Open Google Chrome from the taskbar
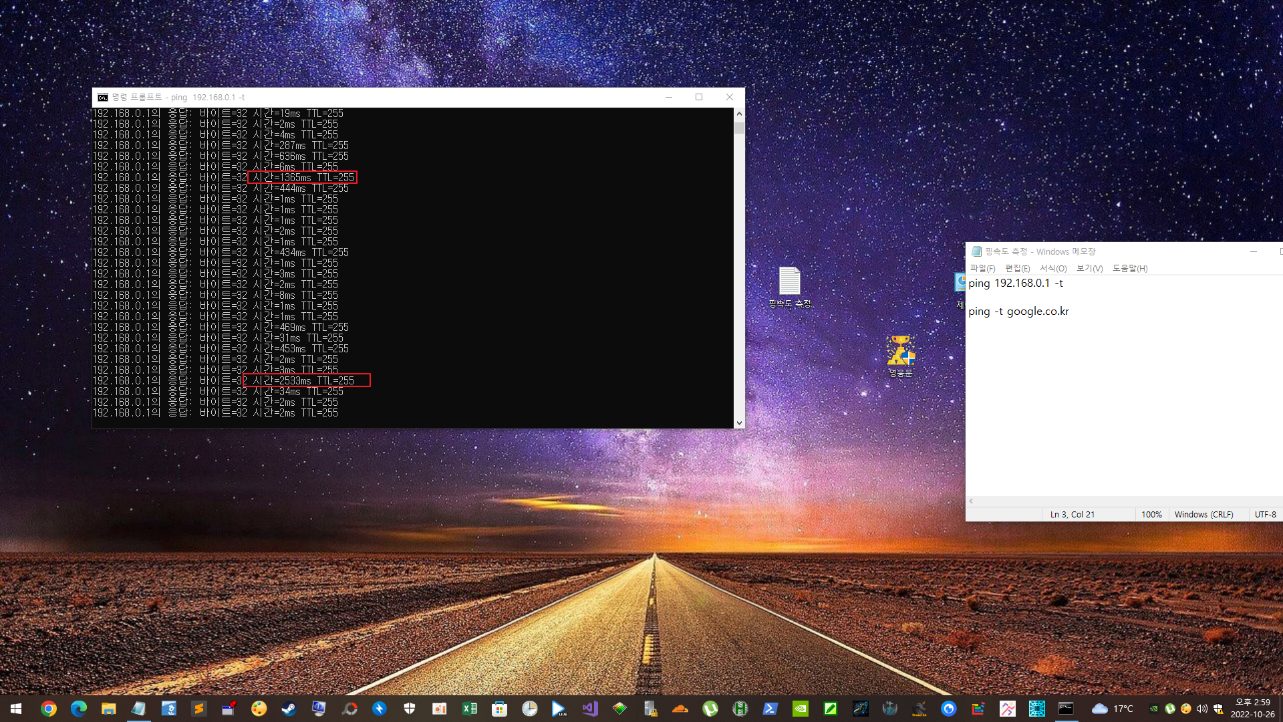 click(x=48, y=709)
